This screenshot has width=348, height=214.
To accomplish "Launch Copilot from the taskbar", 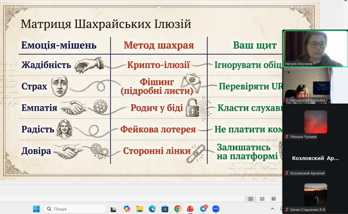I will tap(127, 209).
